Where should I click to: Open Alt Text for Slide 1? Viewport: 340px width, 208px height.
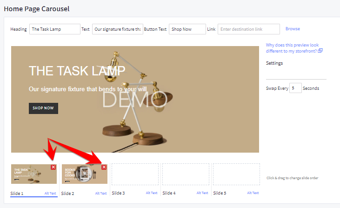tap(50, 193)
